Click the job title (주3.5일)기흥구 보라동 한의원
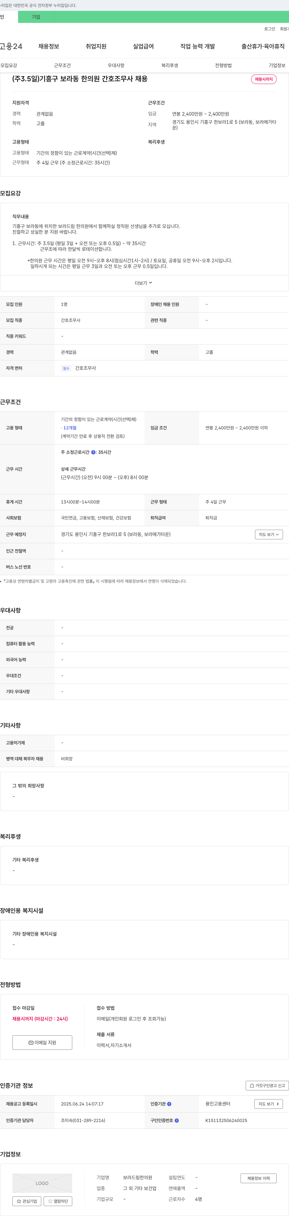Viewport: 289px width, 1216px height. coord(80,79)
